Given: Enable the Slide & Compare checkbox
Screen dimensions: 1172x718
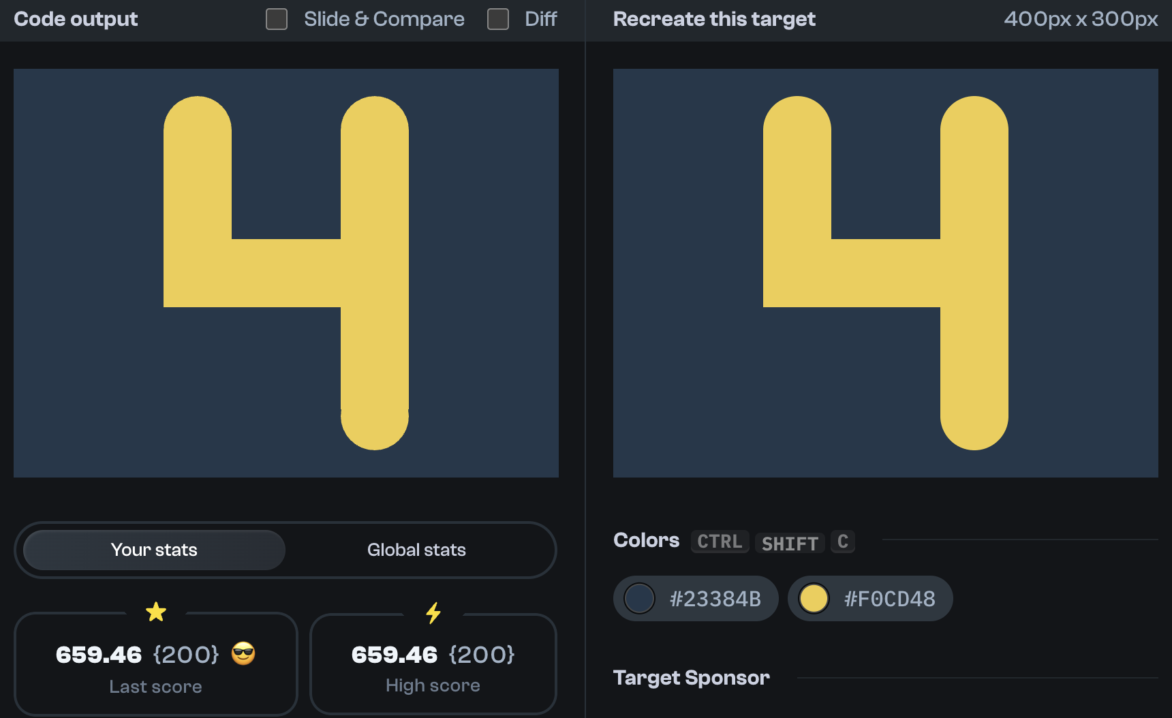Looking at the screenshot, I should coord(276,19).
